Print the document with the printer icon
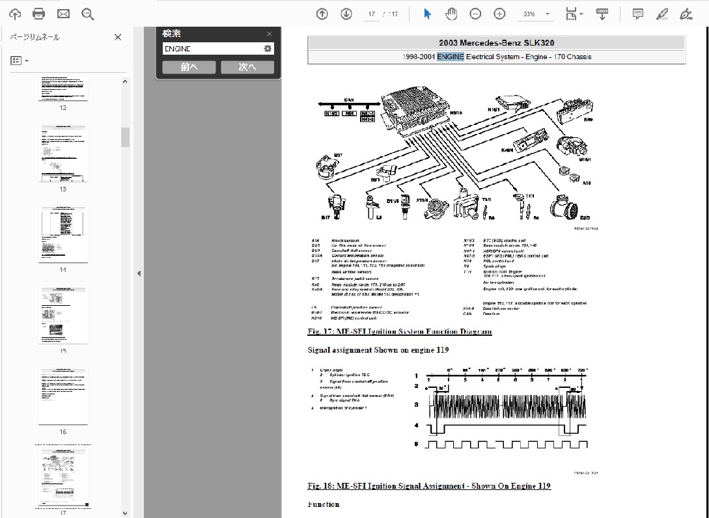709x518 pixels. [39, 14]
